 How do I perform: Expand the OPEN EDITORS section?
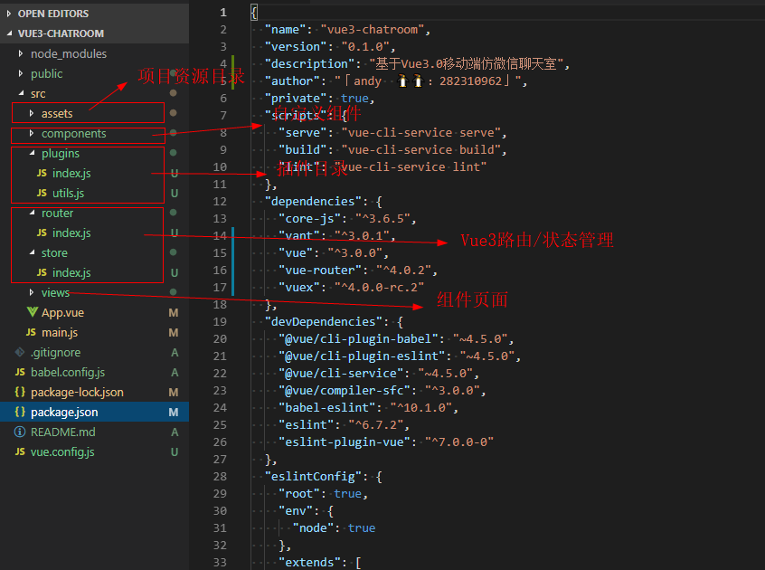9,14
